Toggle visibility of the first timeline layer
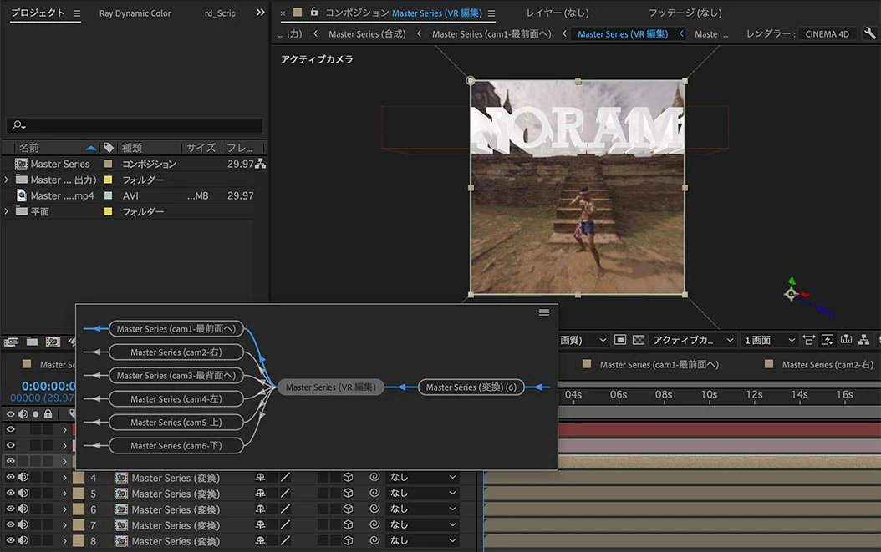The width and height of the screenshot is (881, 552). [x=10, y=429]
